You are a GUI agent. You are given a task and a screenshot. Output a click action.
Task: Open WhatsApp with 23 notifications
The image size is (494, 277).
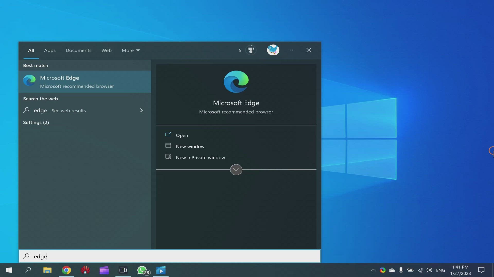143,271
